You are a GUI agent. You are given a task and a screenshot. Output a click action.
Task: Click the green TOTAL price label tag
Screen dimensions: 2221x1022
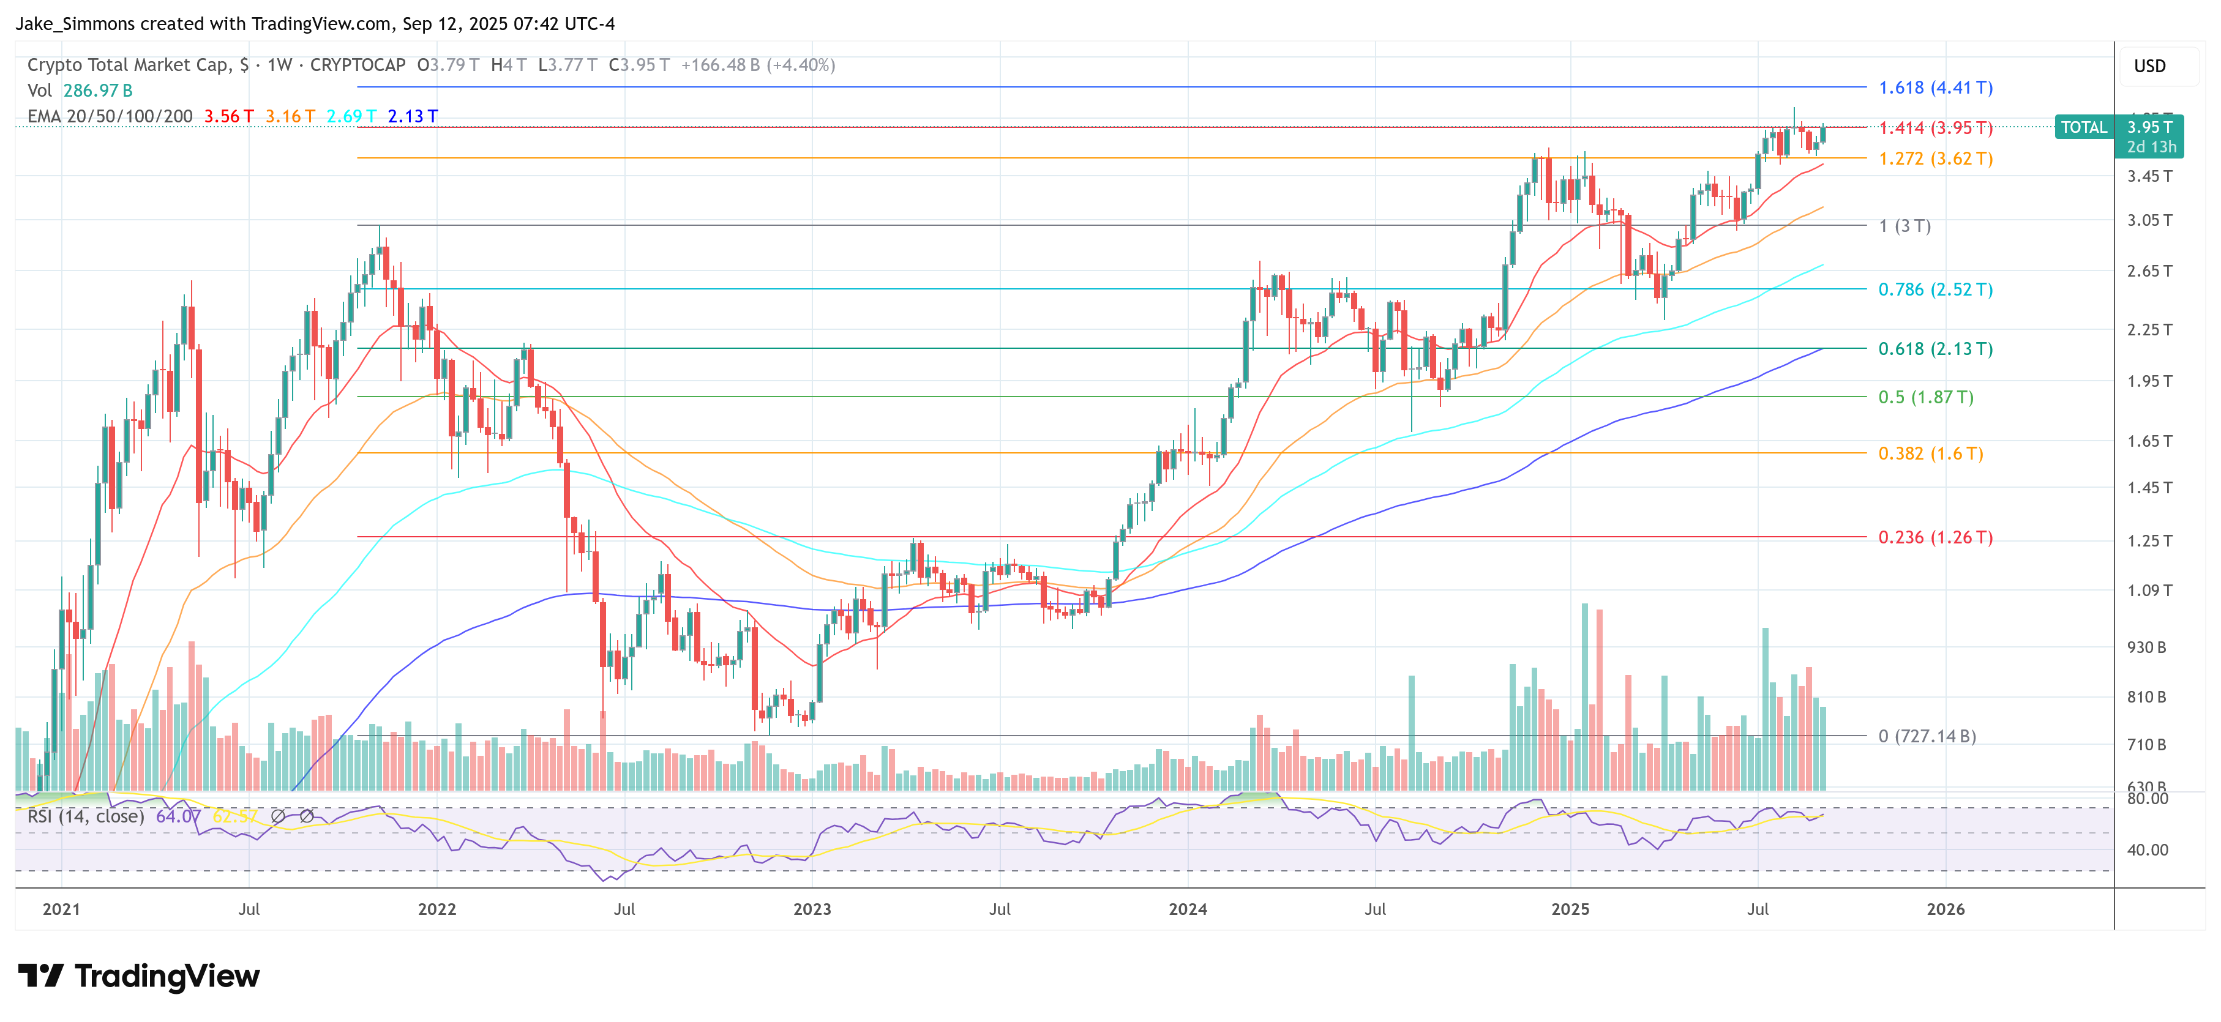[x=2083, y=127]
